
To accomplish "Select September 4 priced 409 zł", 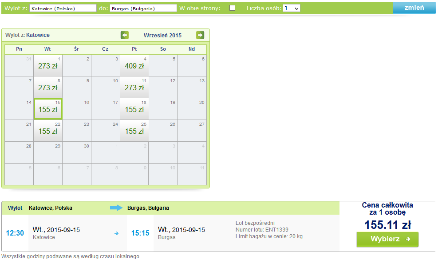I will (x=134, y=65).
